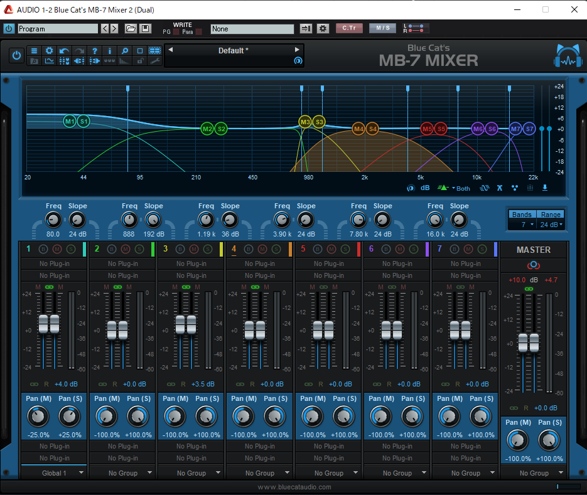Mute band 1 with its M button
The width and height of the screenshot is (587, 495).
point(57,249)
